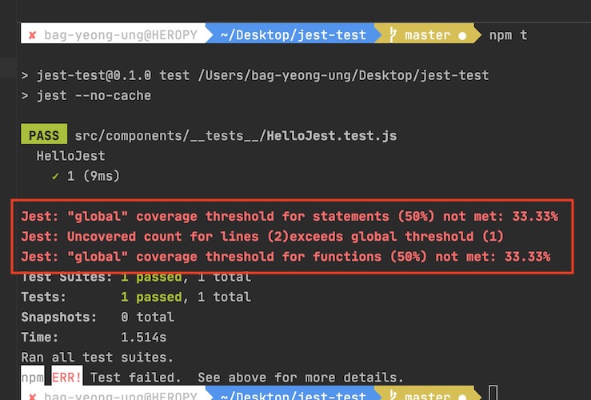Click the red ERR! label
The image size is (591, 400).
[66, 377]
